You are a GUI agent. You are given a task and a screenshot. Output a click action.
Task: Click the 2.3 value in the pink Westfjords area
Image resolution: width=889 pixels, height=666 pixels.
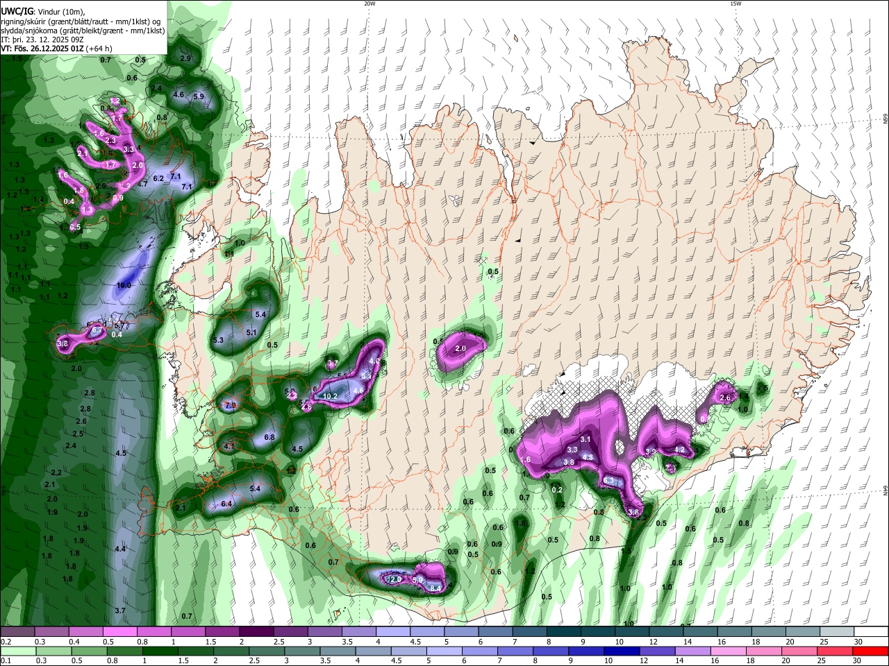click(x=110, y=140)
